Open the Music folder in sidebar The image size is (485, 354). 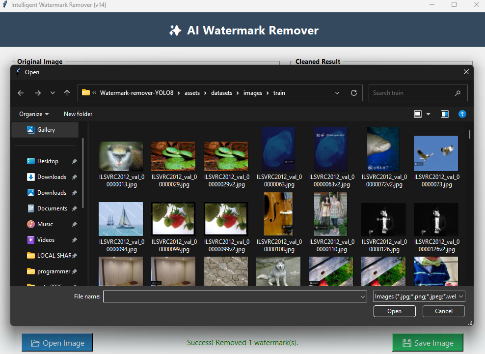pos(45,224)
